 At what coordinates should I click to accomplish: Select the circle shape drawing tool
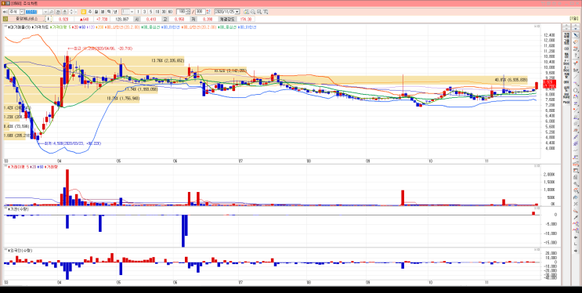[x=576, y=90]
